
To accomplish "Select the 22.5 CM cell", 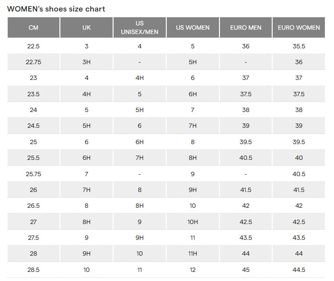I will 34,46.
